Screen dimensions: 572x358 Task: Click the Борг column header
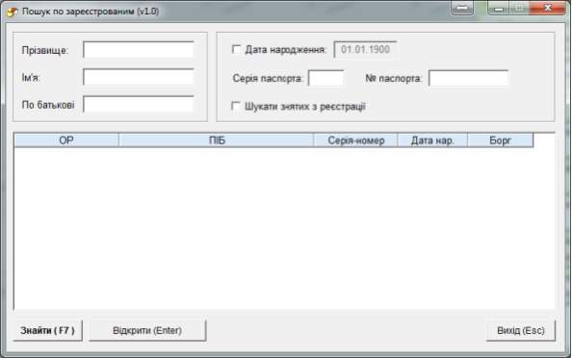[500, 141]
